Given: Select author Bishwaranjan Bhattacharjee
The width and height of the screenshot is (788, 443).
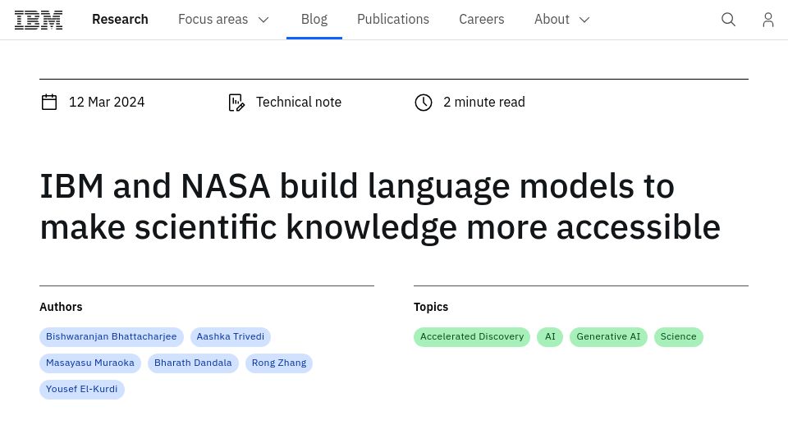Looking at the screenshot, I should click(112, 336).
